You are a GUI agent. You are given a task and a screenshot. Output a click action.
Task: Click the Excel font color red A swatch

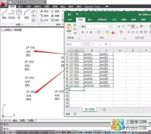[x=113, y=32]
